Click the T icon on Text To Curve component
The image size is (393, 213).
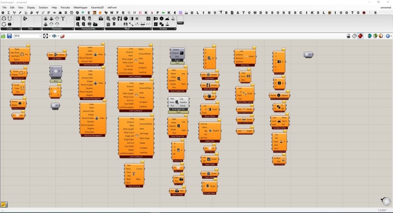pos(134,174)
